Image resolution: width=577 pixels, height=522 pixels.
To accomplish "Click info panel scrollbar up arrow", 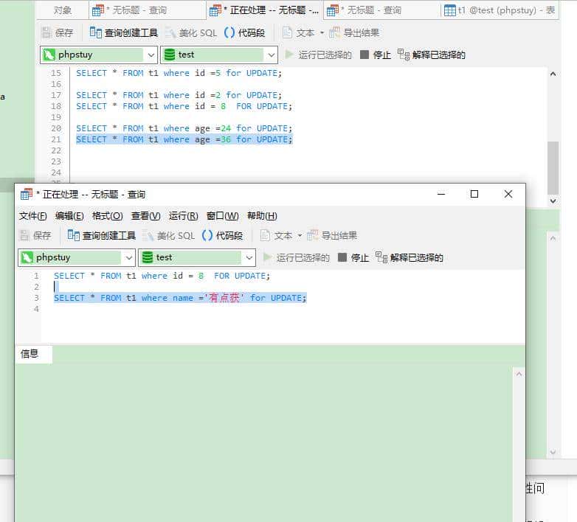I will coord(519,375).
